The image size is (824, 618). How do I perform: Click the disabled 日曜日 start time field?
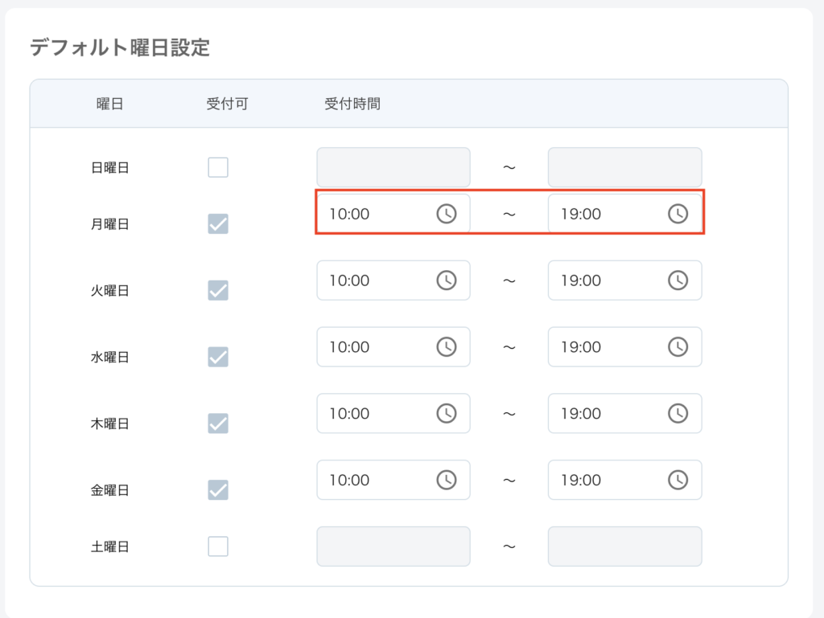(x=393, y=167)
